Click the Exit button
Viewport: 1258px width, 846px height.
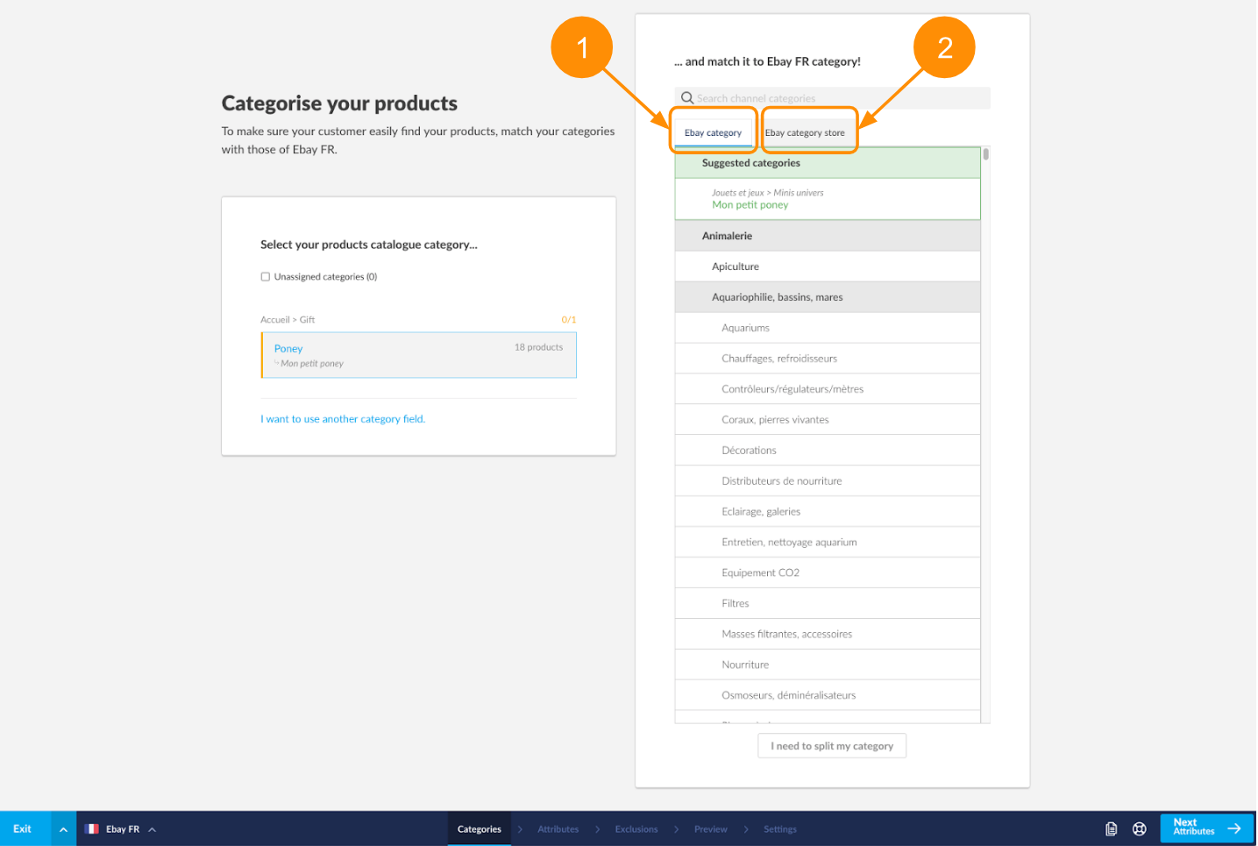pos(23,829)
